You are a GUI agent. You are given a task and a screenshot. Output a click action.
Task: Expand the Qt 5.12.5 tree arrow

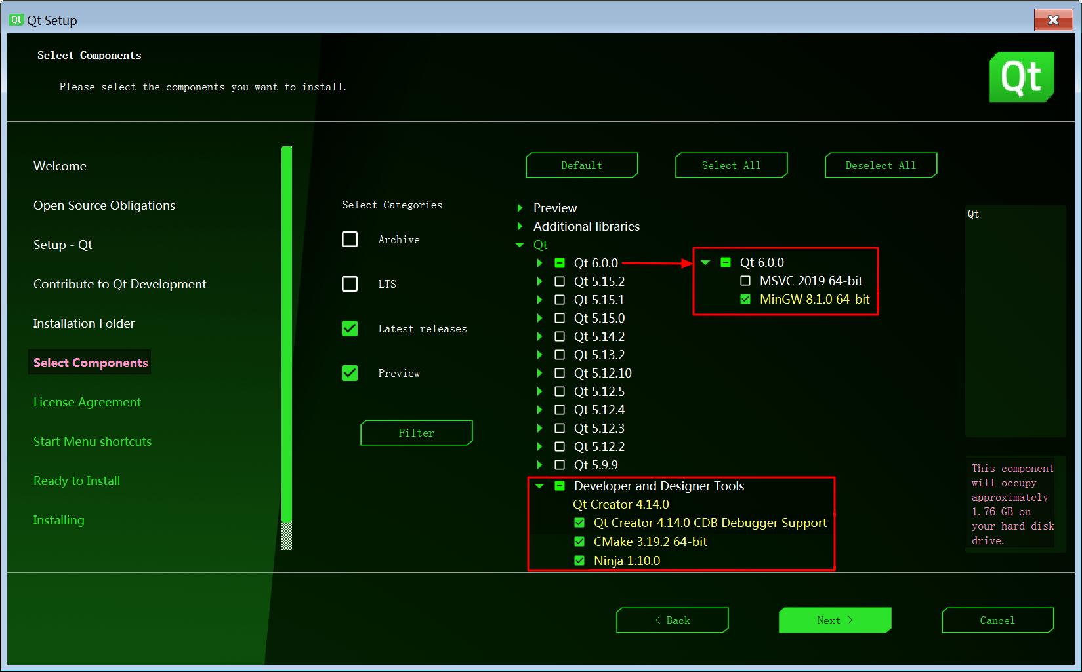point(539,391)
